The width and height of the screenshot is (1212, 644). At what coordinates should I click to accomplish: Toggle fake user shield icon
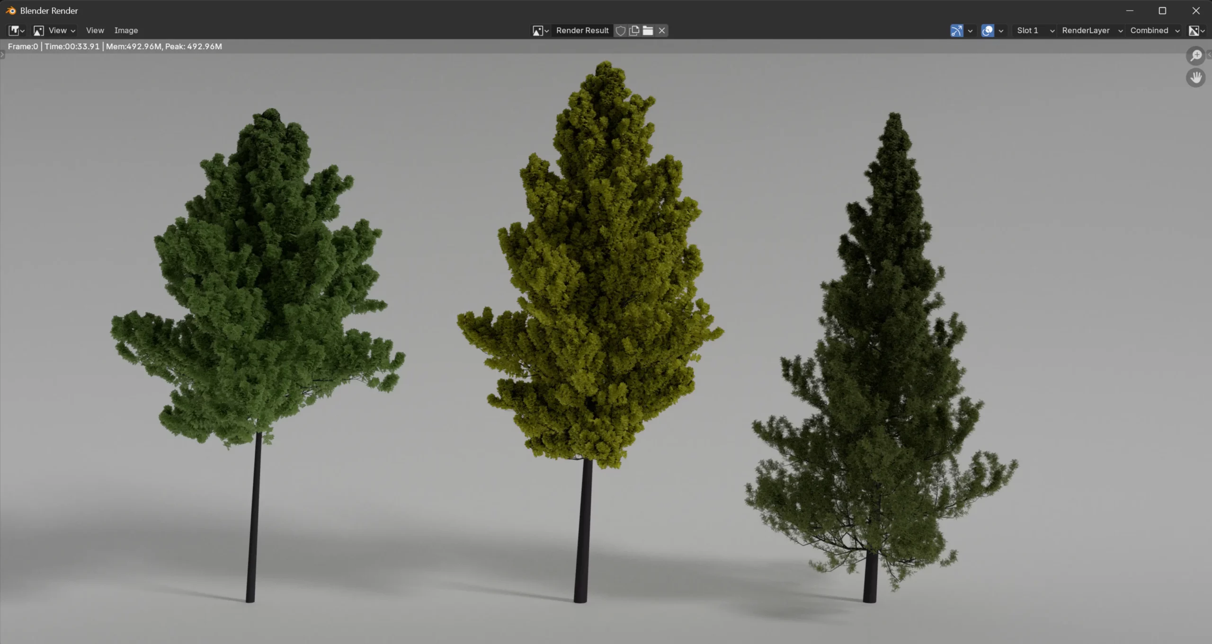(x=620, y=30)
